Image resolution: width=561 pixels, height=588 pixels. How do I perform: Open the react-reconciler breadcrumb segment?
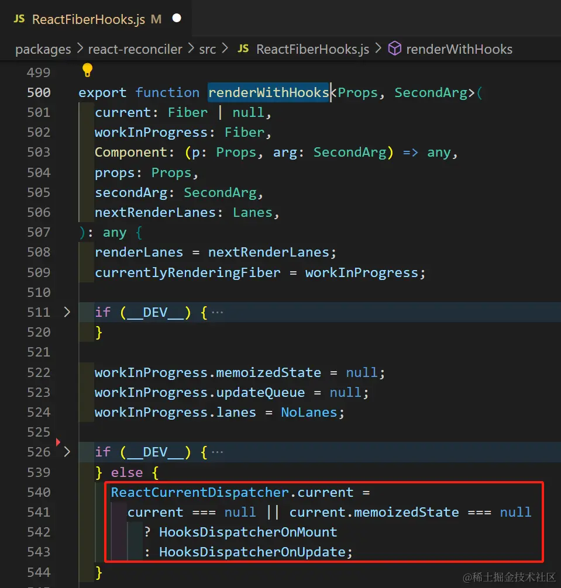coord(135,49)
